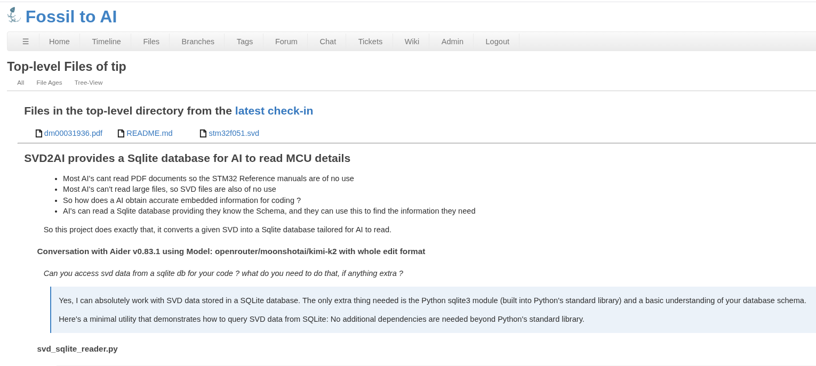Open the hamburger menu icon
Viewport: 816px width, 366px height.
(x=26, y=42)
